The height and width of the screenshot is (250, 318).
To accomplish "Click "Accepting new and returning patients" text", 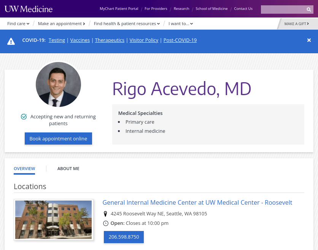I will click(x=63, y=120).
